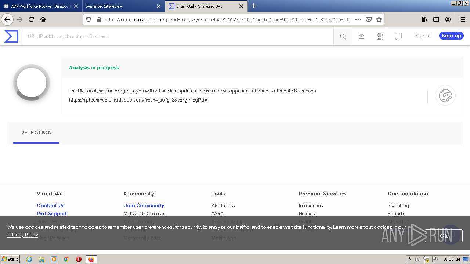Click the taskbar clock 10:13 AM

point(451,259)
